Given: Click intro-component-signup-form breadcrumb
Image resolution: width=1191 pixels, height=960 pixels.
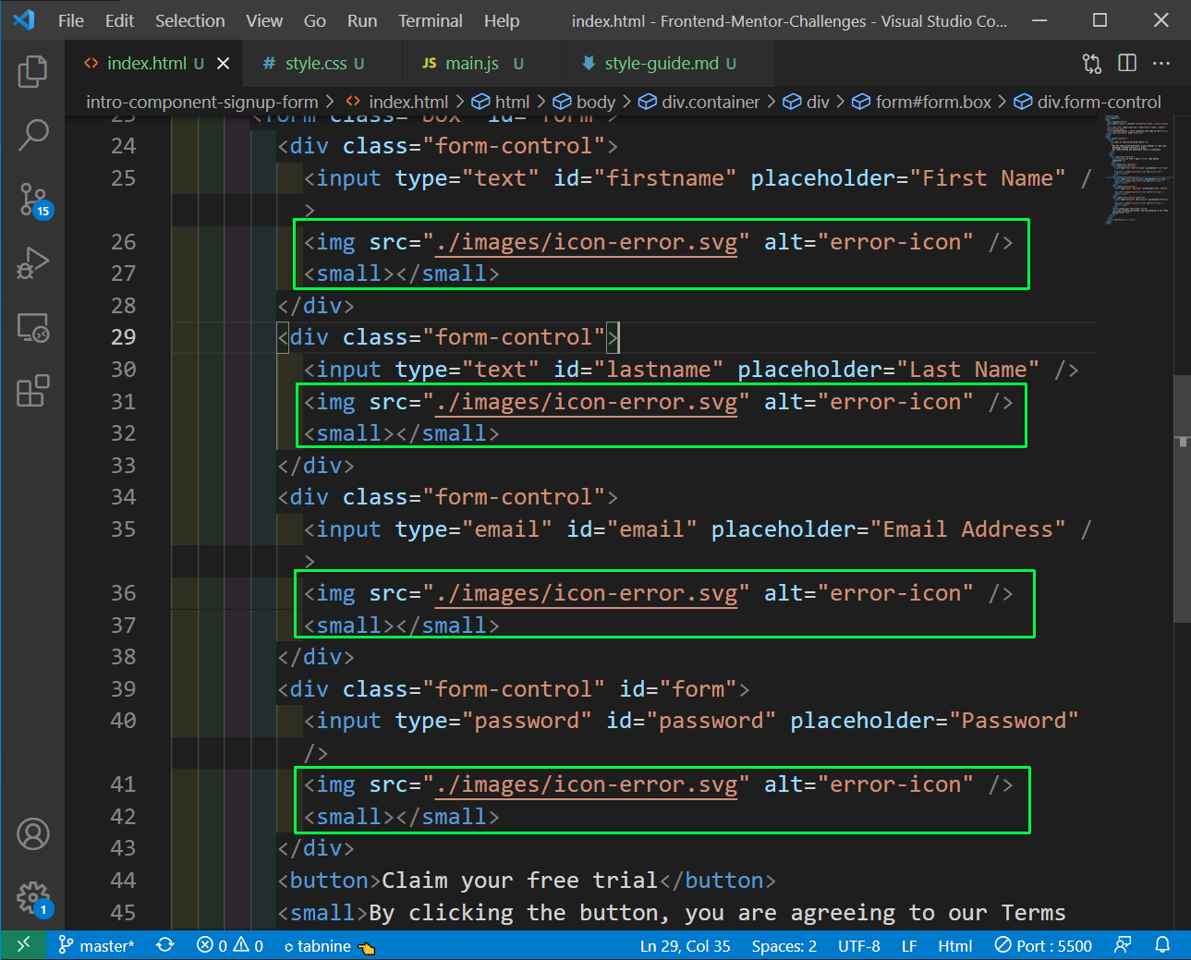Looking at the screenshot, I should coord(201,102).
